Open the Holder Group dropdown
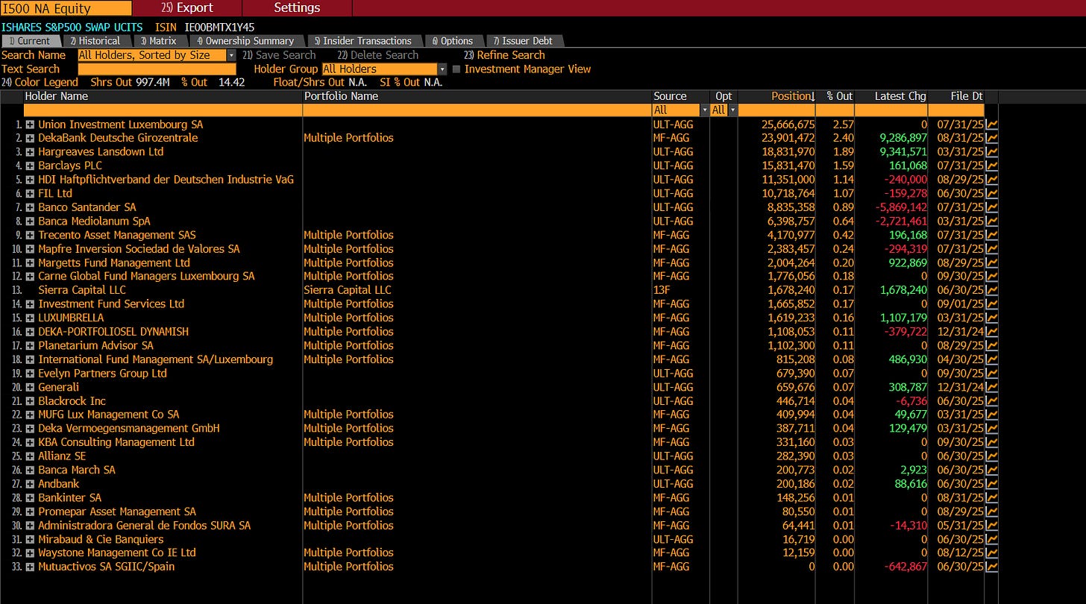This screenshot has height=604, width=1086. coord(442,69)
